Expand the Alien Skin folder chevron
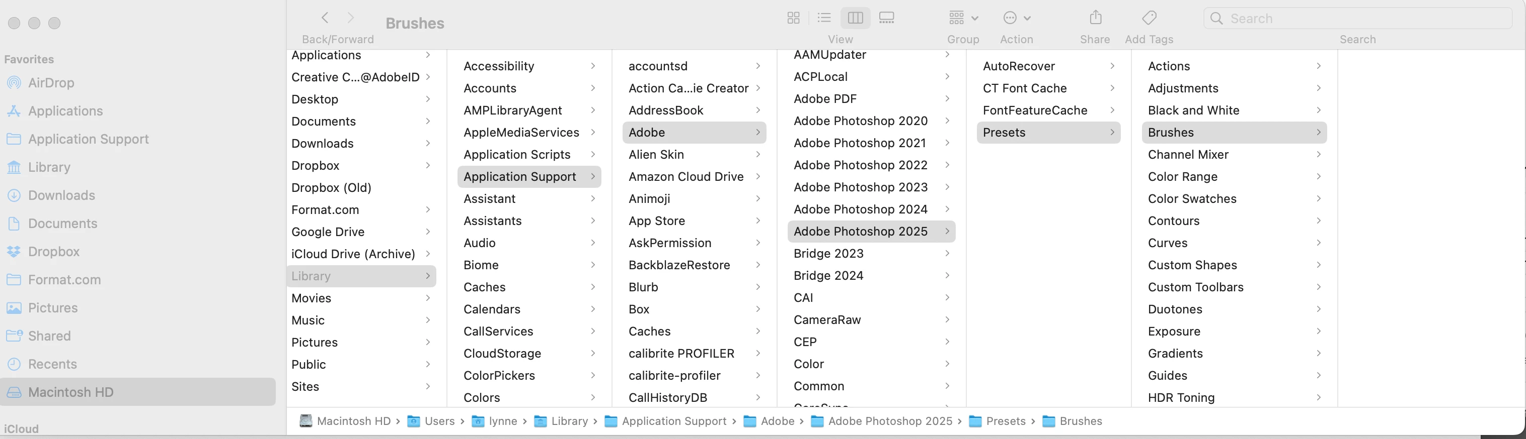The height and width of the screenshot is (439, 1526). [x=758, y=154]
